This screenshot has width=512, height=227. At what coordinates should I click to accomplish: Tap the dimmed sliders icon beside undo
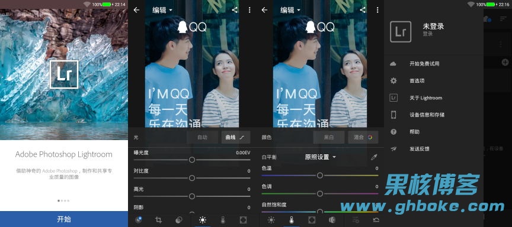click(x=356, y=220)
